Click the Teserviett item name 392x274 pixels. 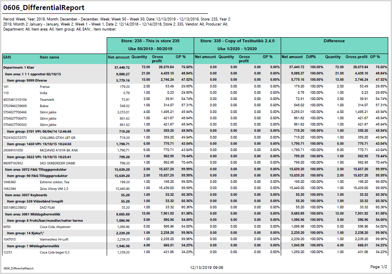[x=47, y=100]
